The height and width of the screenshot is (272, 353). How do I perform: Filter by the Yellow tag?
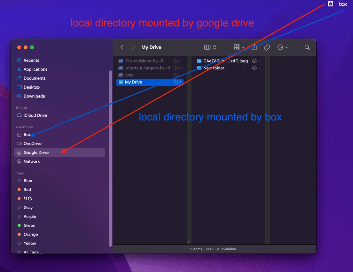pos(60,244)
